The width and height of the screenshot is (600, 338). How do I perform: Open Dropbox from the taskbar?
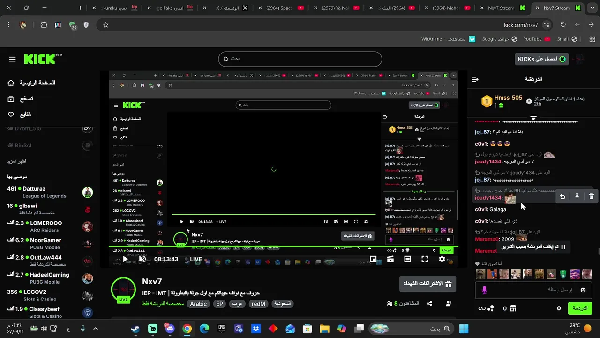pos(256,329)
